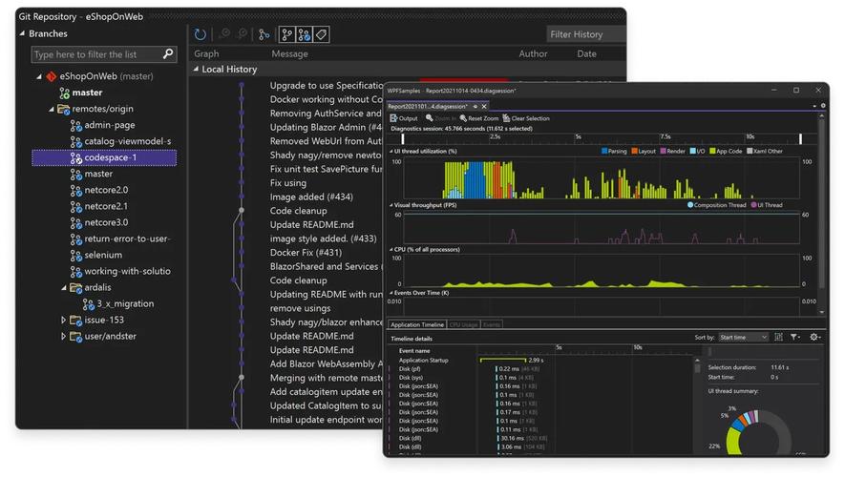Click the issue-153 folder icon

[x=76, y=321]
